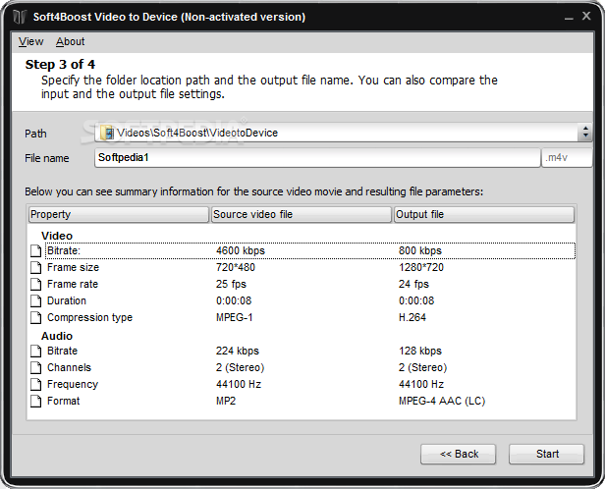Click the source frame size 720*480
This screenshot has height=489, width=605.
(x=236, y=267)
